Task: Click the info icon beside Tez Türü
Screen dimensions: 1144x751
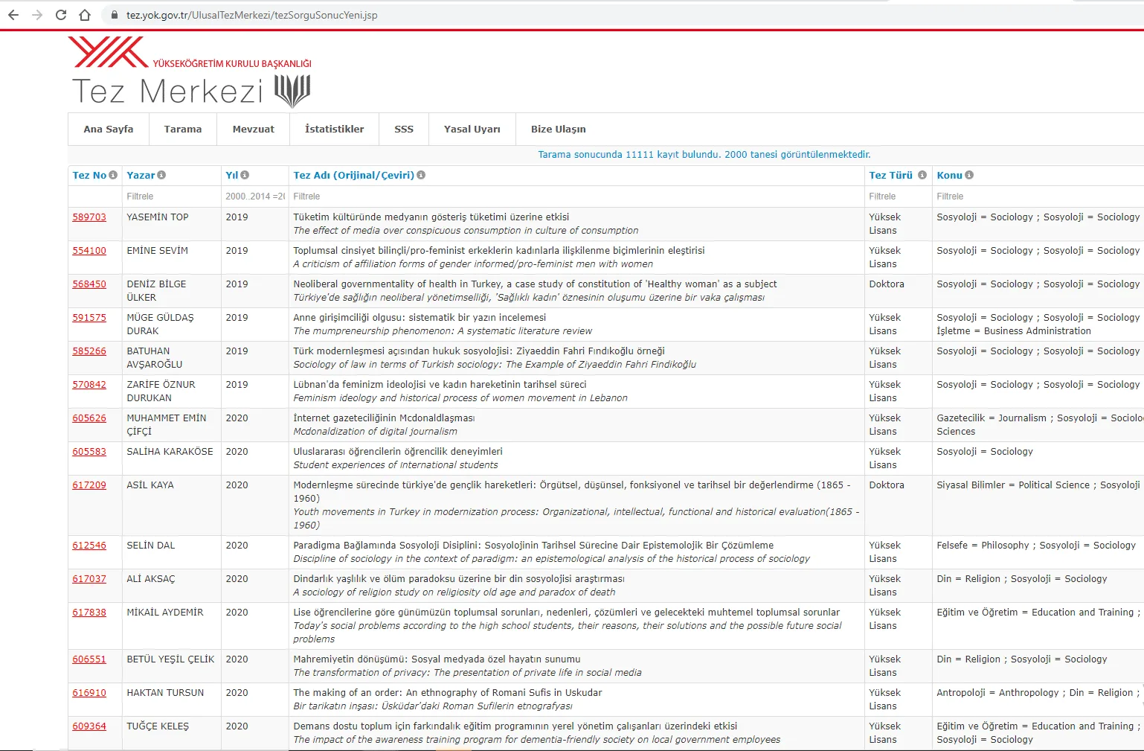Action: pyautogui.click(x=922, y=175)
